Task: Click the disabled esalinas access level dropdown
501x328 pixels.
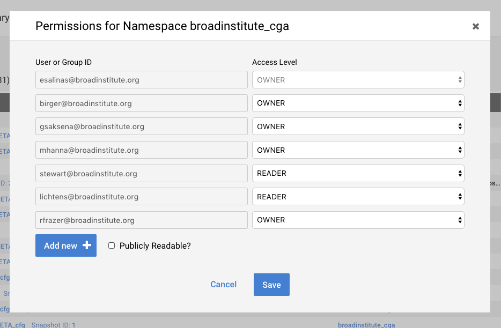Action: [358, 80]
